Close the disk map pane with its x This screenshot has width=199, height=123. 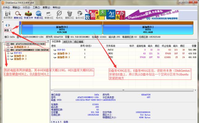(x=3, y=22)
